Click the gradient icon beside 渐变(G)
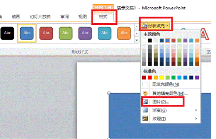The height and width of the screenshot is (139, 216). point(145,110)
